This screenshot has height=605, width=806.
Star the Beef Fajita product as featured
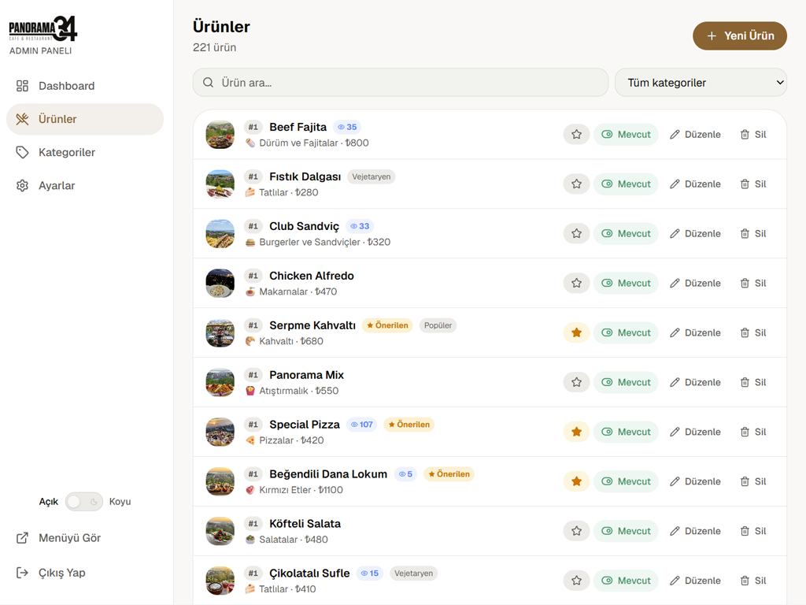tap(576, 134)
